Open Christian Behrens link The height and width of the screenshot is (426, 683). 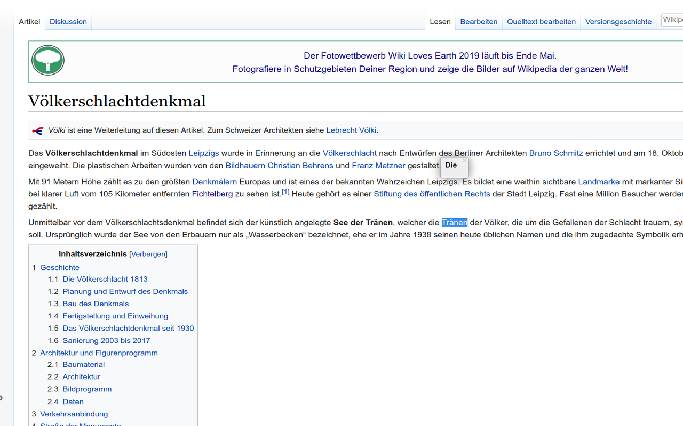pyautogui.click(x=300, y=166)
